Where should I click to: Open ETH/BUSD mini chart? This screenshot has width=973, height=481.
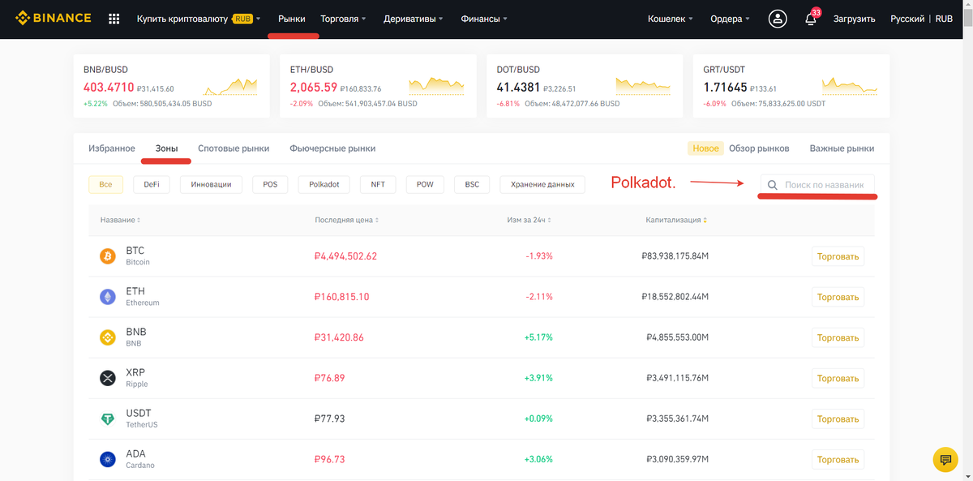coord(436,86)
